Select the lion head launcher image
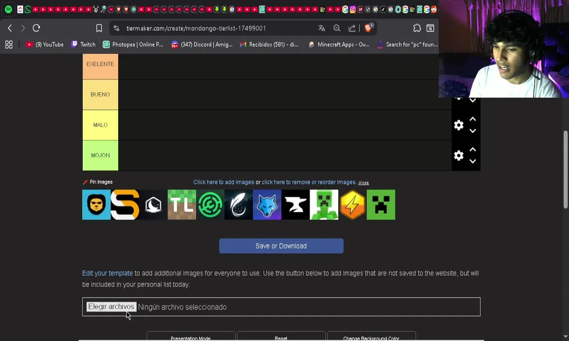 click(96, 205)
